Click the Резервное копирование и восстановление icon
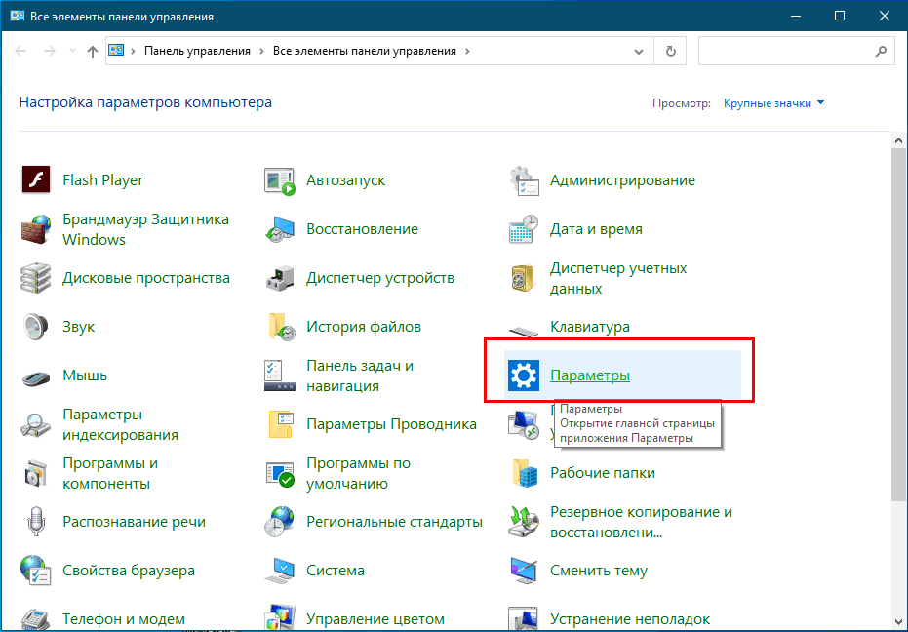 pos(524,522)
